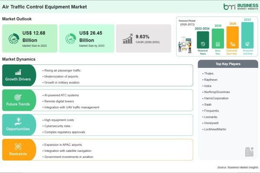The height and width of the screenshot is (173, 260).
Task: Click US$ 12.68 Billion value
Action: pyautogui.click(x=34, y=37)
